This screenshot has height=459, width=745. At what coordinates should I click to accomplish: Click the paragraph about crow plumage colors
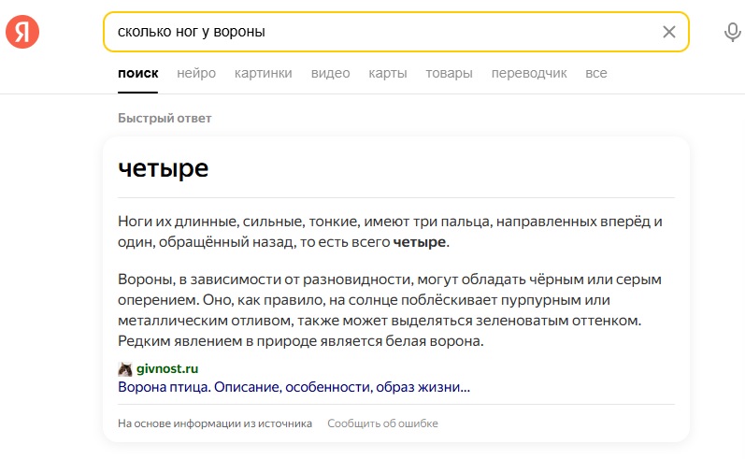[x=393, y=309]
